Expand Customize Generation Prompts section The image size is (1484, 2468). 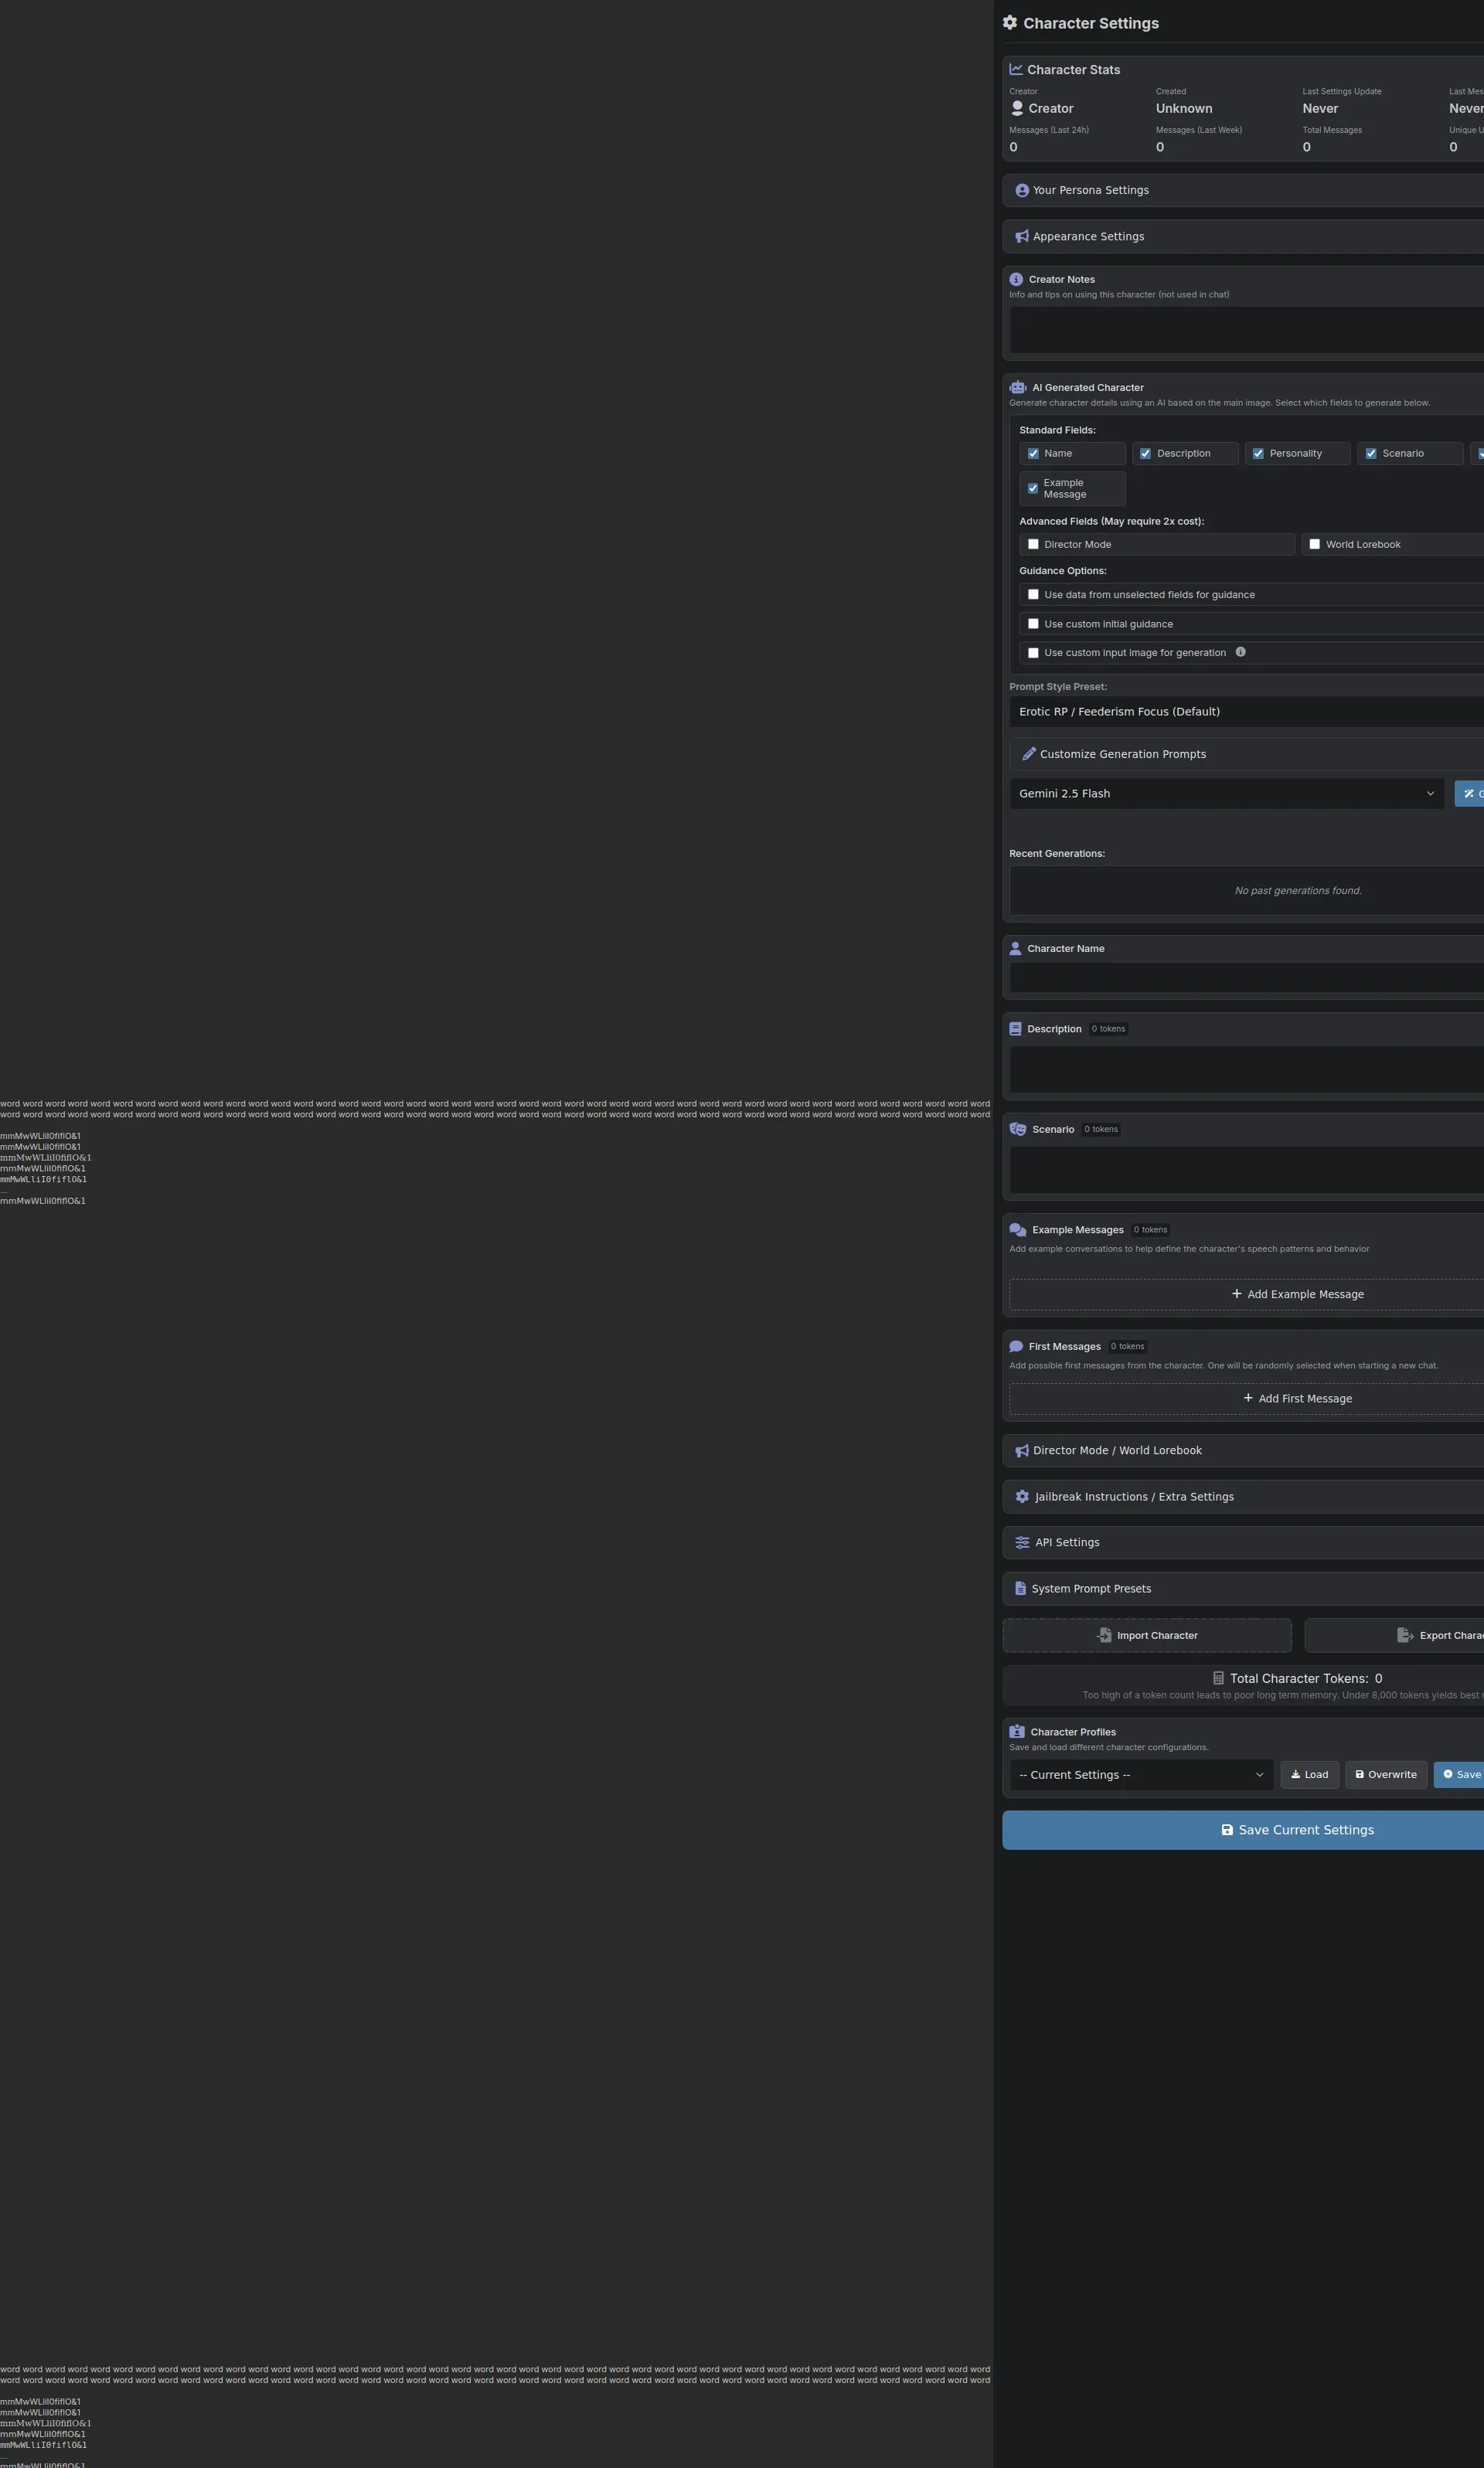coord(1246,755)
